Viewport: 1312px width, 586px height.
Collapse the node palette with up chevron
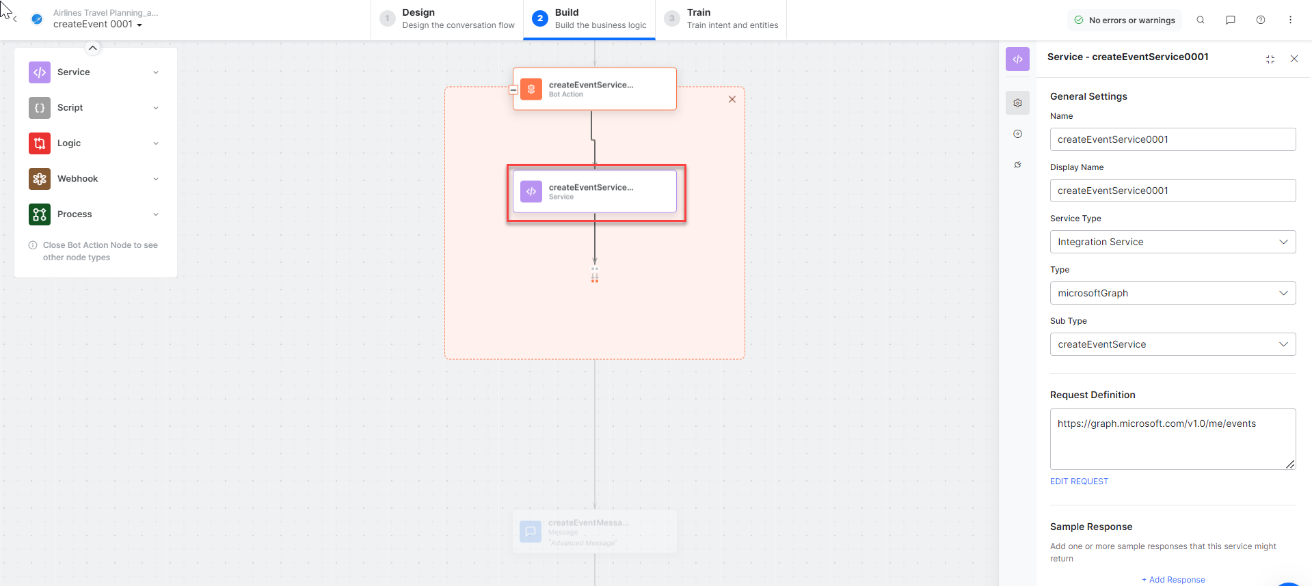93,48
